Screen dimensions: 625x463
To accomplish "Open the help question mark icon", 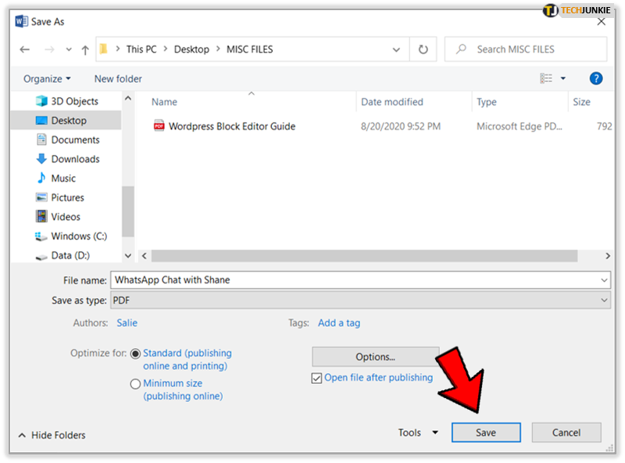I will (596, 78).
